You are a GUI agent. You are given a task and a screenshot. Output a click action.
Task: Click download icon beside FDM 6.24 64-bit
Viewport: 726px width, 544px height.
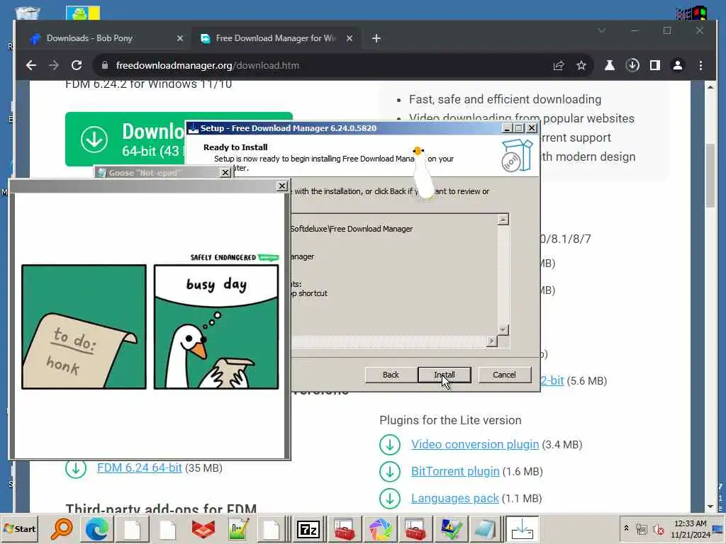pyautogui.click(x=75, y=468)
